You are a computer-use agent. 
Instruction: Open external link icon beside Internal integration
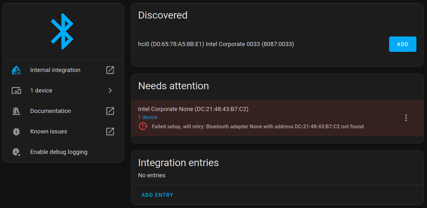tap(110, 70)
